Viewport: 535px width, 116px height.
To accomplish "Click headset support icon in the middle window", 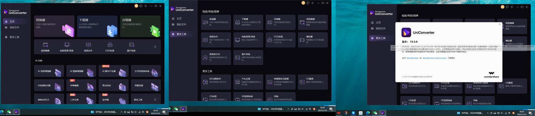I will 308,3.
